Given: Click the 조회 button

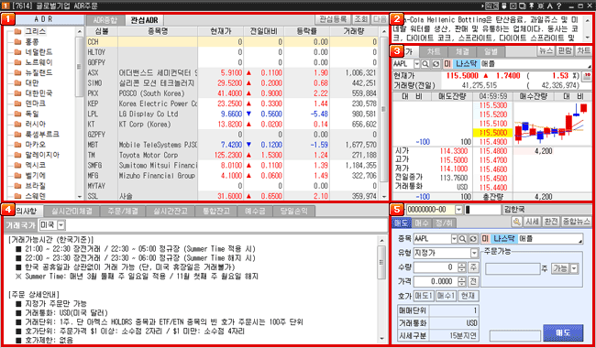Looking at the screenshot, I should tap(361, 19).
